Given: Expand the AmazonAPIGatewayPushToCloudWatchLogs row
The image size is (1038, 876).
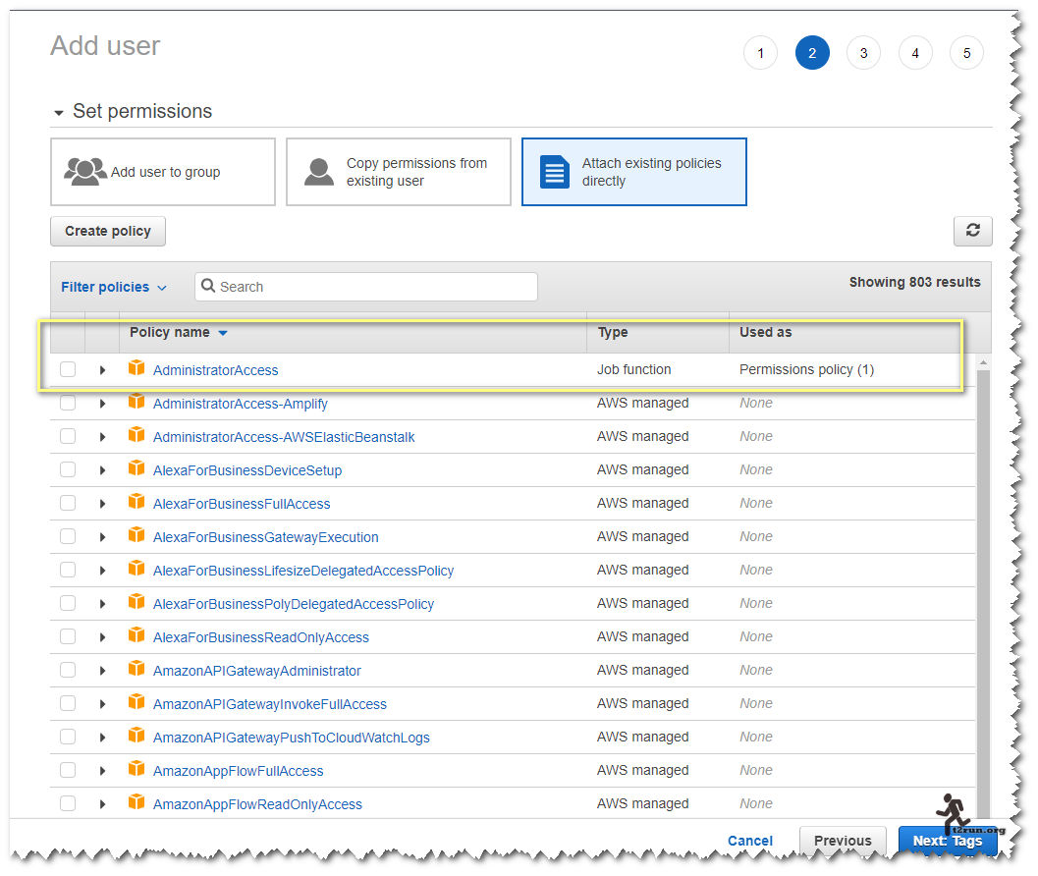Looking at the screenshot, I should pos(102,737).
